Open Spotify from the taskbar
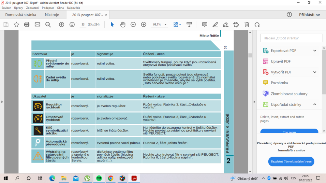Screen dimensions: 326x183 99,178
